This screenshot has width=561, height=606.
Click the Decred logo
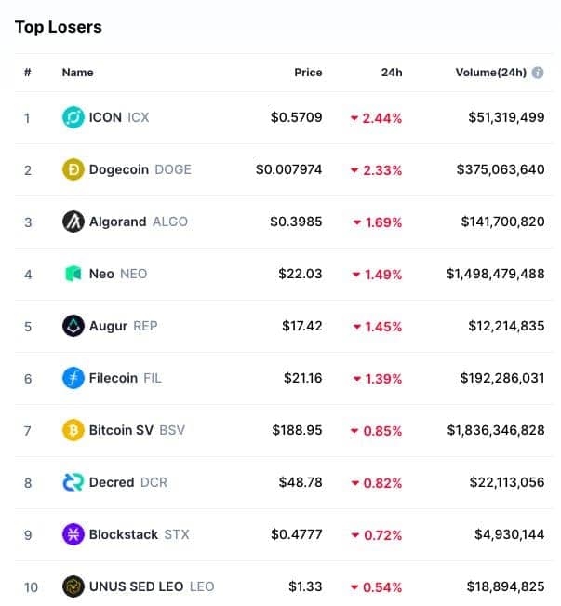(73, 482)
